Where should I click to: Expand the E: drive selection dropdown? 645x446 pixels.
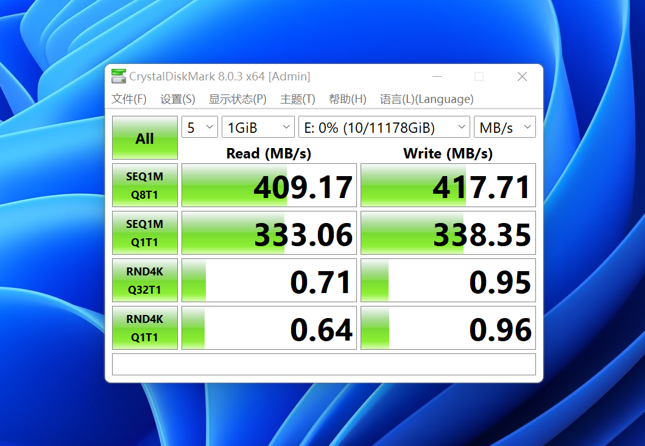click(384, 127)
